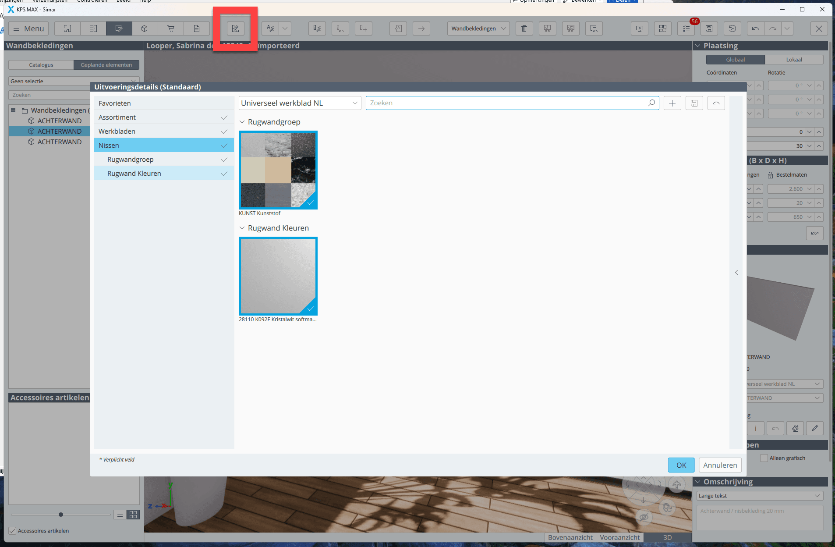Click the Annuleren button
The height and width of the screenshot is (547, 835).
pyautogui.click(x=720, y=465)
